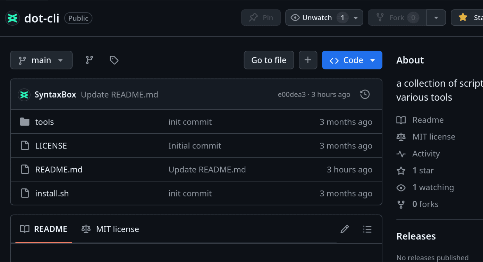Click the dot-cli repository avatar logo
Image resolution: width=483 pixels, height=262 pixels.
point(12,18)
